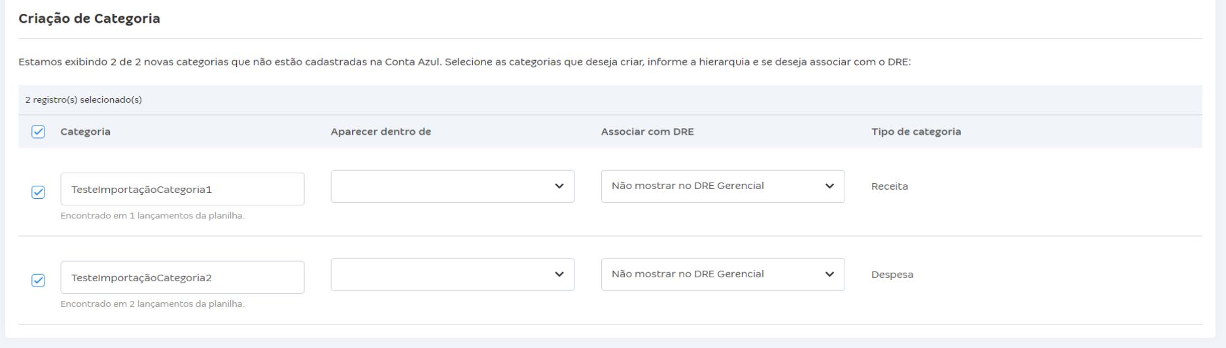The image size is (1226, 348).
Task: Uncheck the TesteImportaçãoCategoria2 row checkbox
Action: (x=38, y=281)
